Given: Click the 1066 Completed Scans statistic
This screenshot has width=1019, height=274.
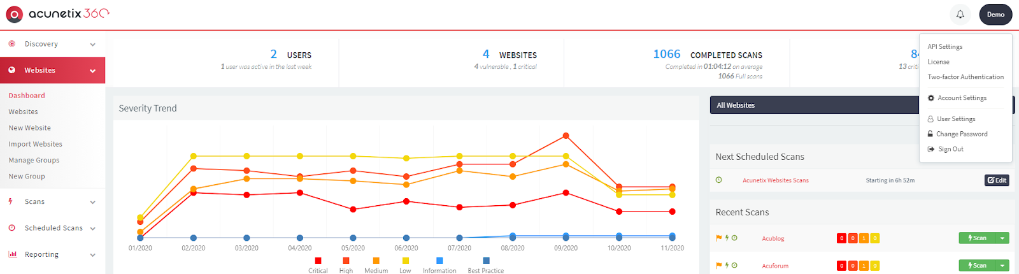Looking at the screenshot, I should [x=708, y=55].
